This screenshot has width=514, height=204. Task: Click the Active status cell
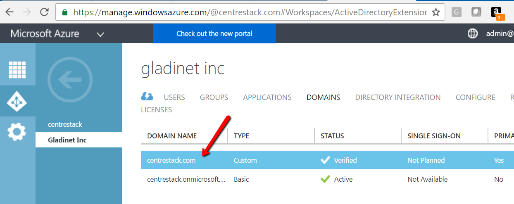[x=337, y=179]
